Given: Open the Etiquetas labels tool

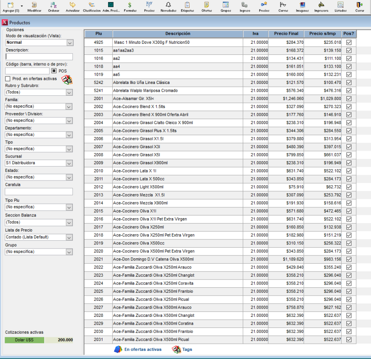Looking at the screenshot, I should 188,5.
